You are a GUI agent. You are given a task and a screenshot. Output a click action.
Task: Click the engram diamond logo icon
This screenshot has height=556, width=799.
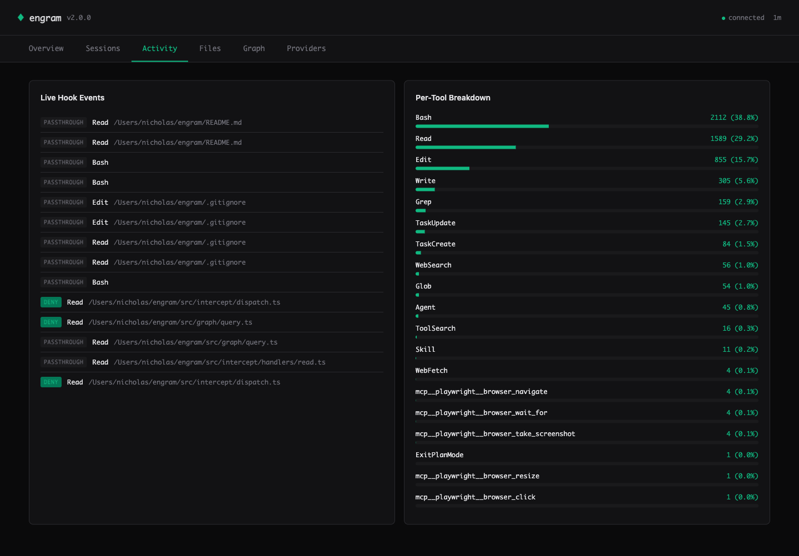21,17
